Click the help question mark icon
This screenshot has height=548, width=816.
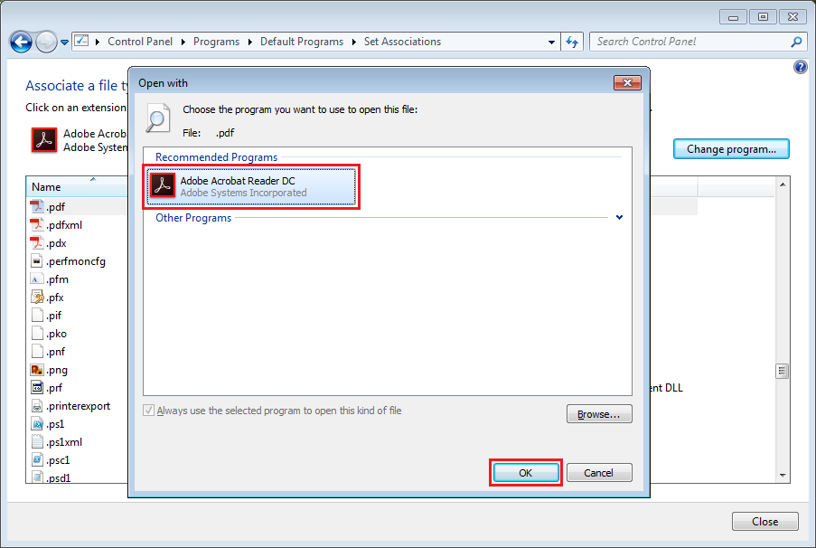pyautogui.click(x=800, y=67)
